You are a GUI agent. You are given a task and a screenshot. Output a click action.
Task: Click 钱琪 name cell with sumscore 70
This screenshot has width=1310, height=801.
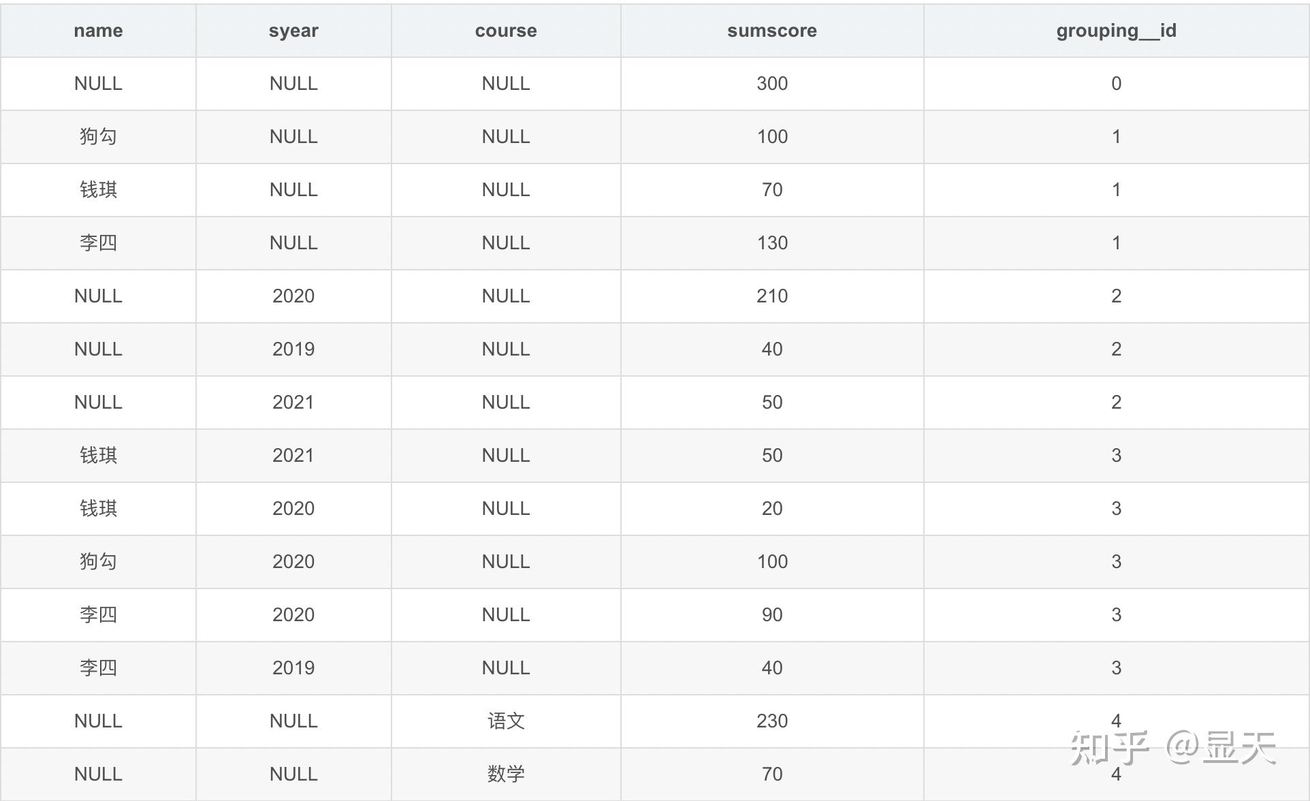pos(98,190)
